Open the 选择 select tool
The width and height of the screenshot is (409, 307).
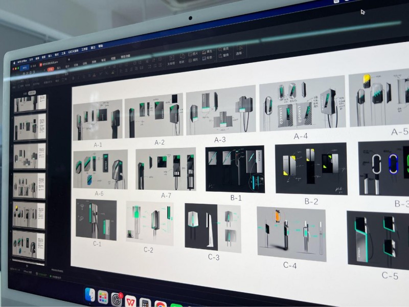239,50
